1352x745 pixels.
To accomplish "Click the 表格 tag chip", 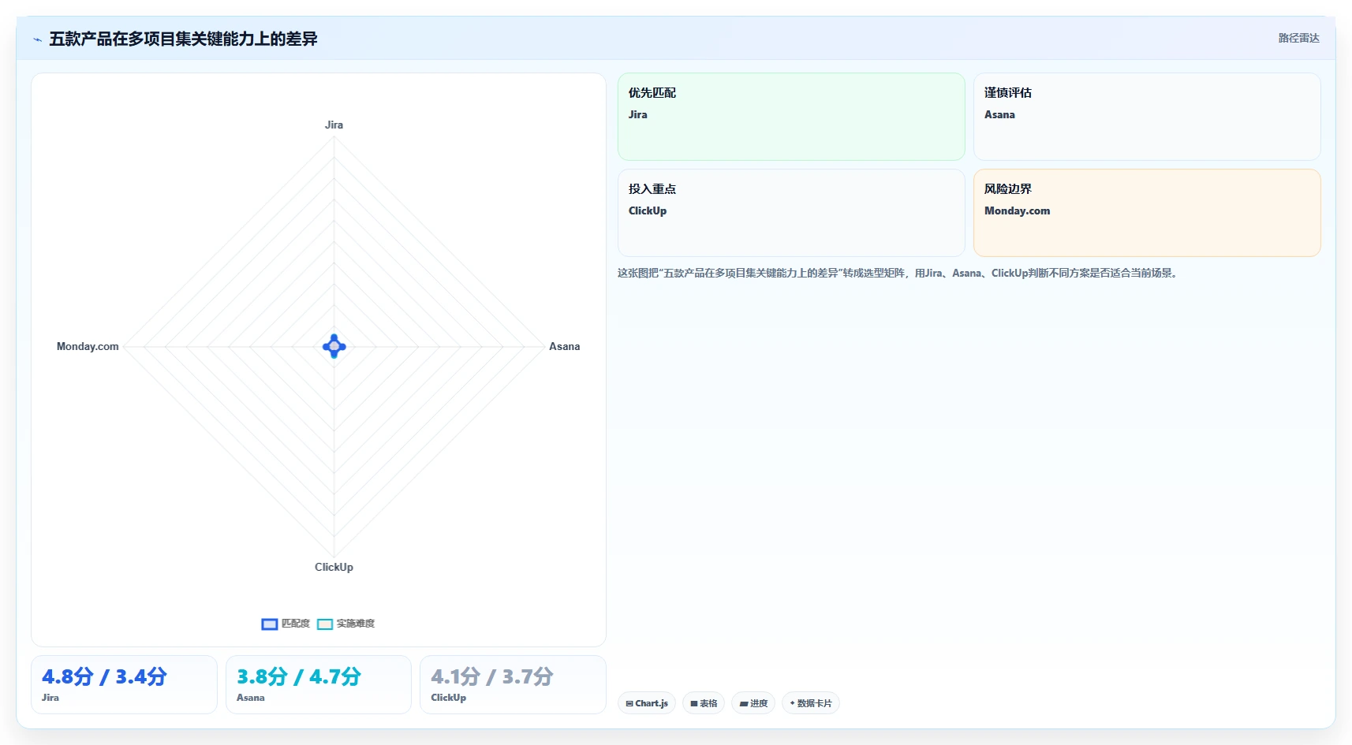I will tap(704, 703).
